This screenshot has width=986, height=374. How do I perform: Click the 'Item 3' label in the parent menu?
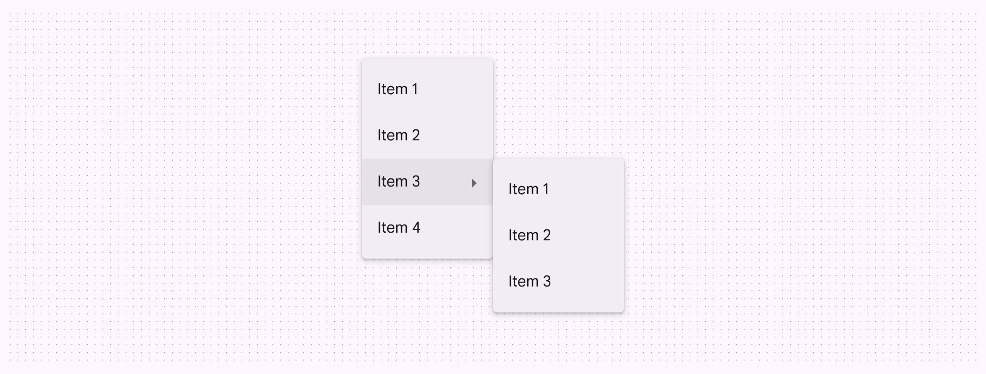coord(399,182)
